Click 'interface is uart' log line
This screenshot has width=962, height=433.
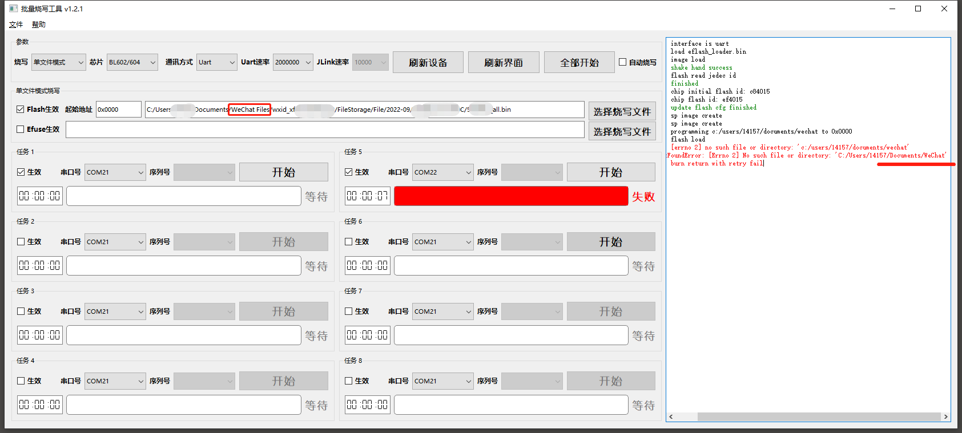699,43
